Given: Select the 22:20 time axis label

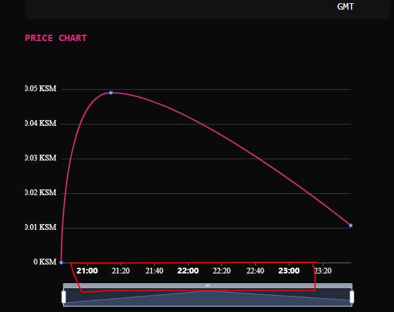Looking at the screenshot, I should (221, 271).
